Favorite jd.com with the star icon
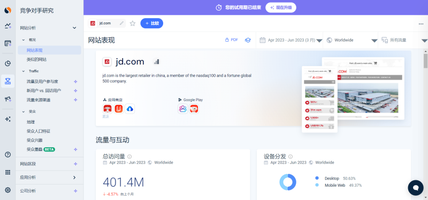The image size is (428, 200). click(x=133, y=23)
